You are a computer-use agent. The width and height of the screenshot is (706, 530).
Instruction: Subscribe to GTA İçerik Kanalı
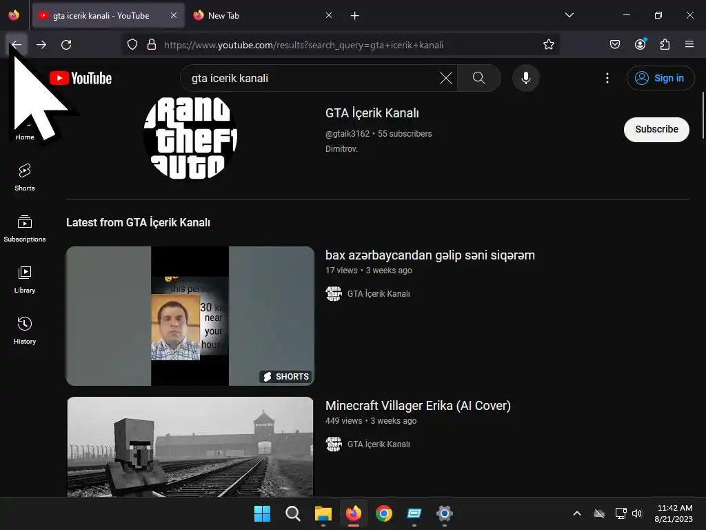point(656,129)
